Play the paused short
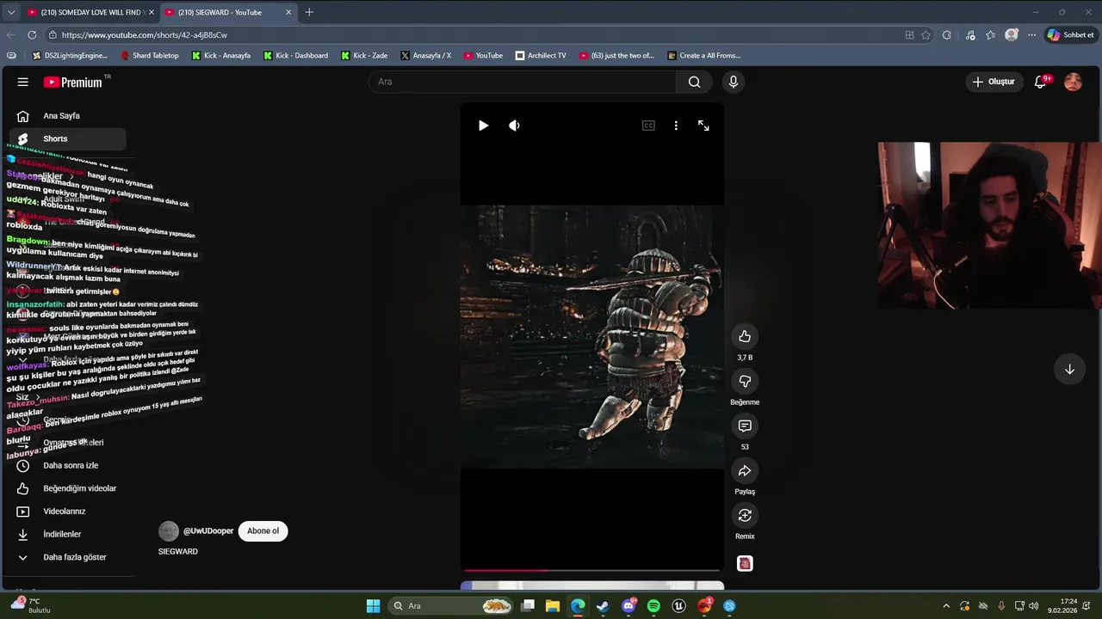1102x619 pixels. click(x=483, y=126)
